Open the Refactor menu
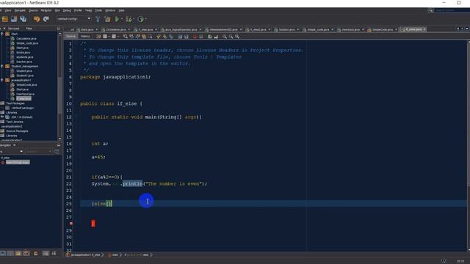This screenshot has width=470, height=264. (46, 10)
